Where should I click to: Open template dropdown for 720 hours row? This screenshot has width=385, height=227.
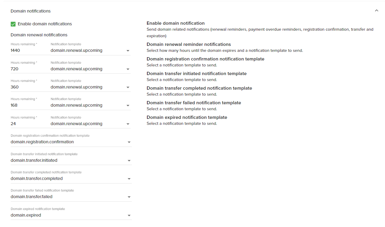coord(90,69)
